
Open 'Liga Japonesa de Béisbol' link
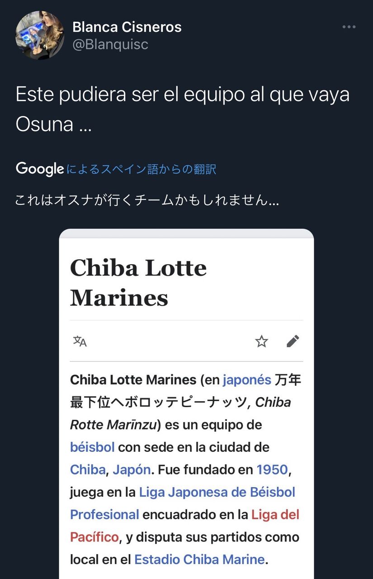click(x=217, y=492)
